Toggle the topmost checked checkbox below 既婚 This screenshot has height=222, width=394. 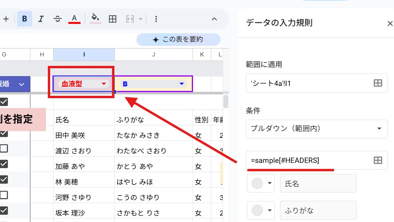4,102
